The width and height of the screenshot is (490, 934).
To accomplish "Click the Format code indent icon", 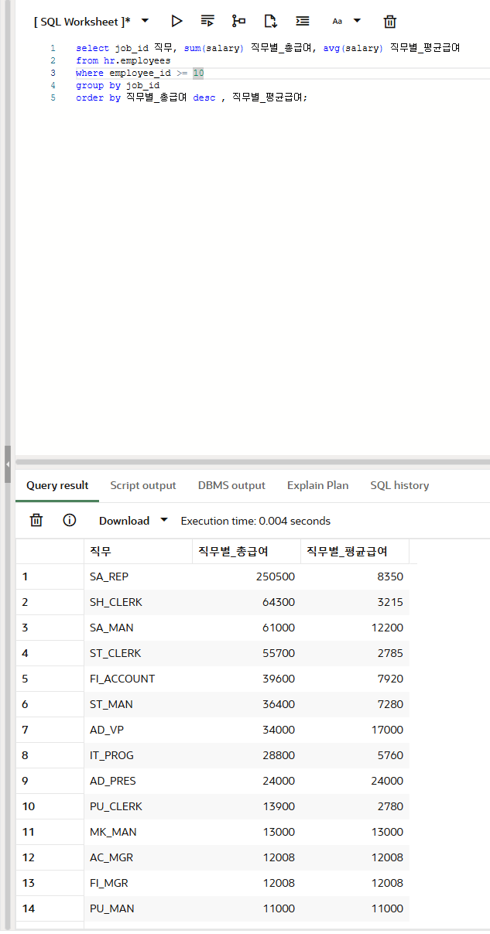I will [x=303, y=21].
